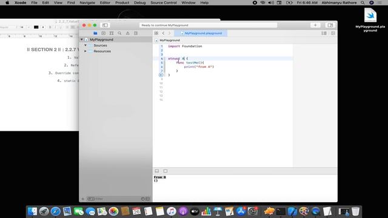Open Trash from the Dock
The image size is (388, 218).
click(x=356, y=211)
